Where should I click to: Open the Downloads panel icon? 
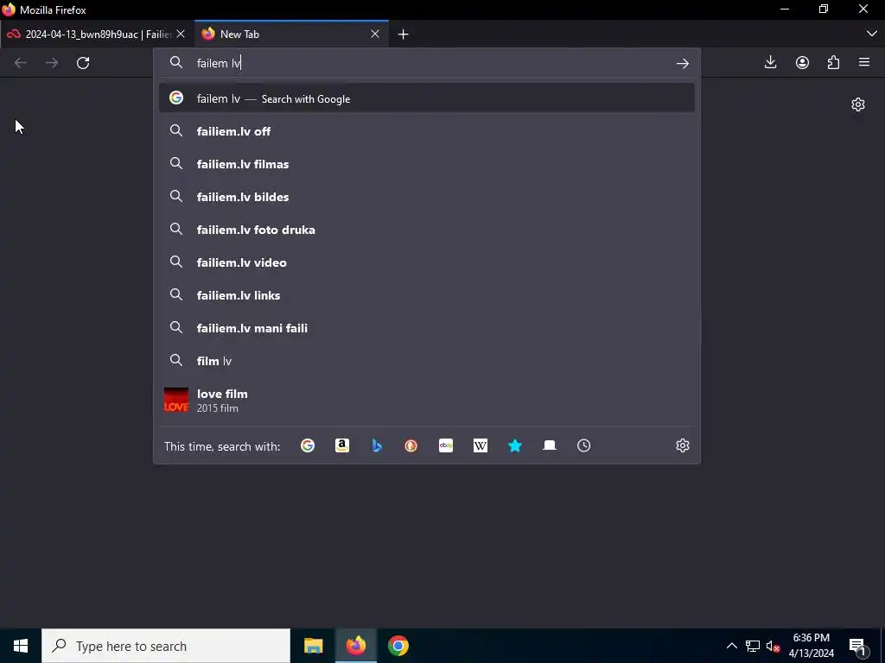pos(770,62)
